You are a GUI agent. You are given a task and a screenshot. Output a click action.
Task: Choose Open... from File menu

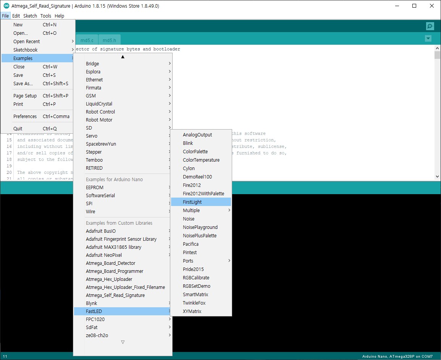click(x=38, y=33)
